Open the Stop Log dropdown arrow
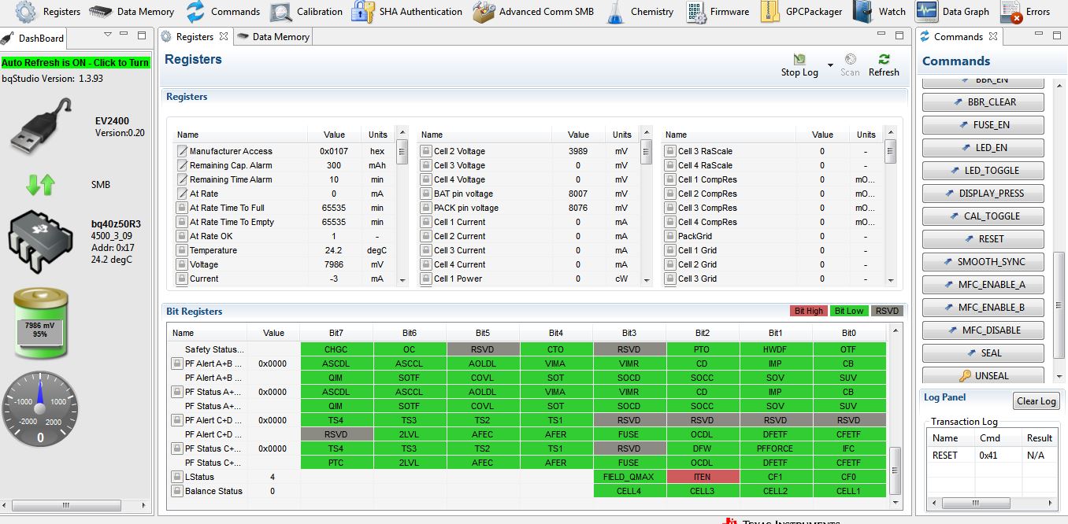The width and height of the screenshot is (1068, 524). click(x=830, y=65)
